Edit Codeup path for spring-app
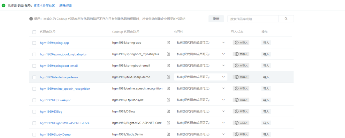This screenshot has width=345, height=138. (x=168, y=42)
